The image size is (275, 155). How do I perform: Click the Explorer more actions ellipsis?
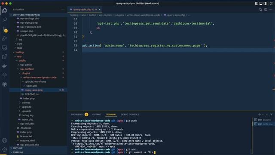point(63,9)
